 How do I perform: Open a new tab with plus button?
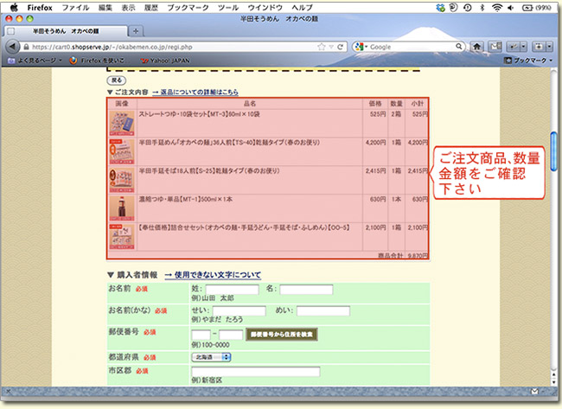(x=135, y=30)
